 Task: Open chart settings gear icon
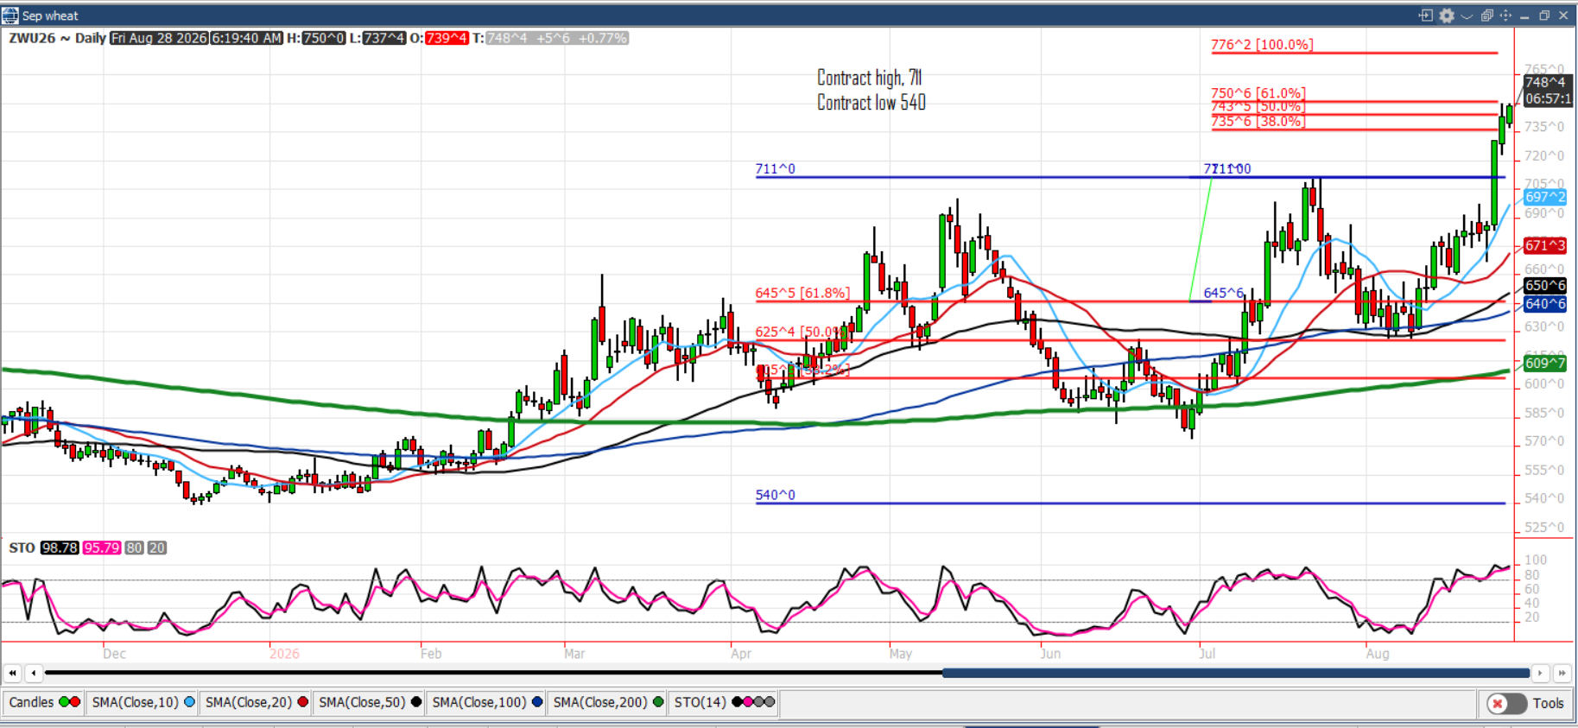coord(1447,16)
